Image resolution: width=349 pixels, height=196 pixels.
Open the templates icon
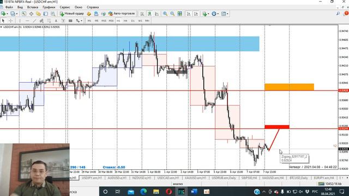pyautogui.click(x=224, y=14)
